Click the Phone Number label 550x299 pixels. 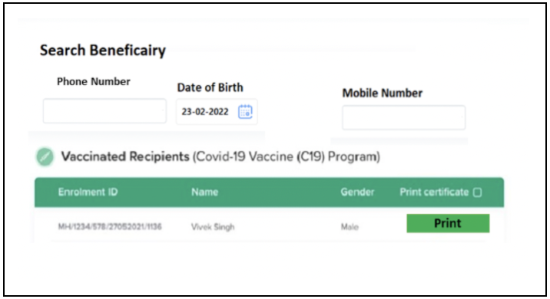[93, 81]
